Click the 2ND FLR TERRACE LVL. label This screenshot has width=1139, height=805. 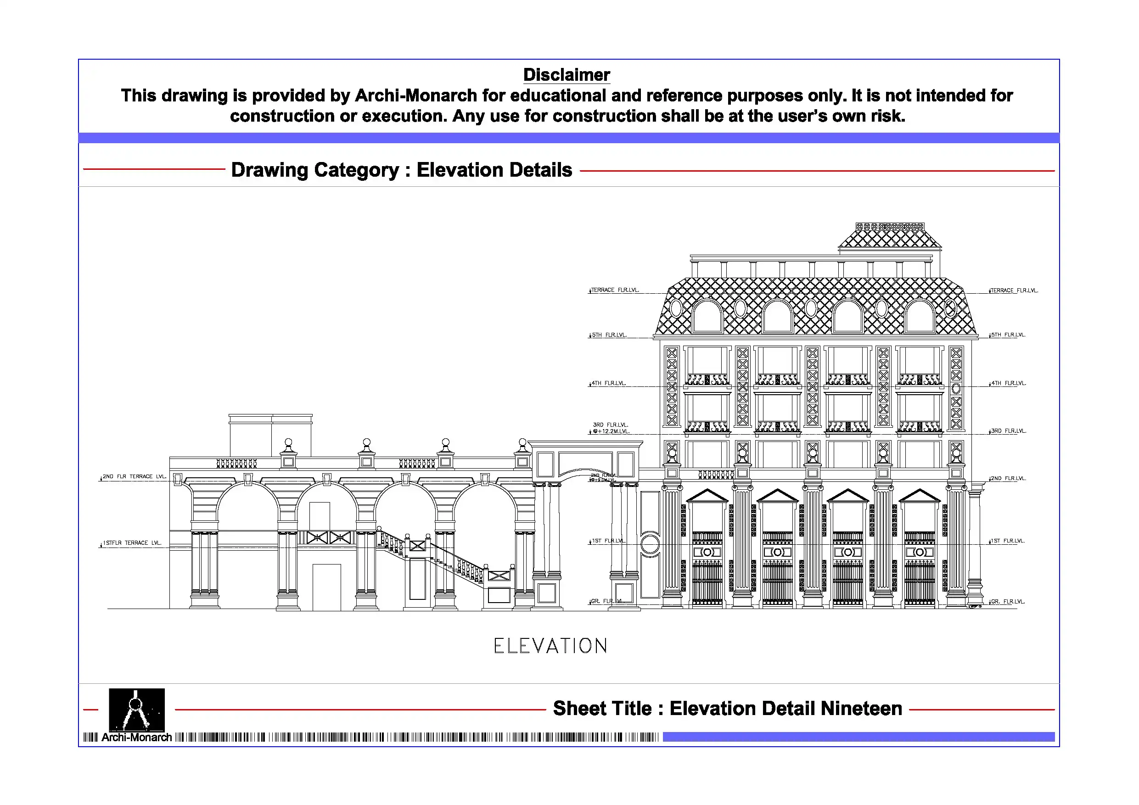pos(134,476)
